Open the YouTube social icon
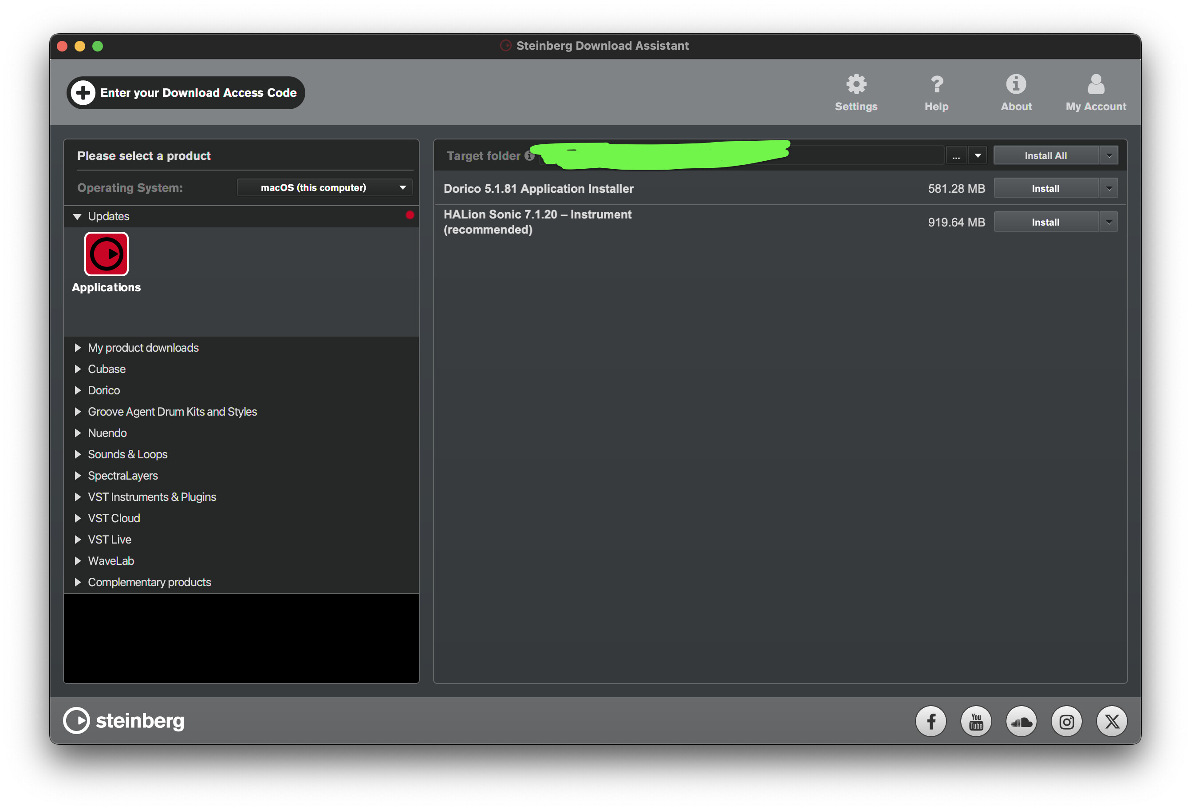The height and width of the screenshot is (810, 1191). tap(976, 721)
